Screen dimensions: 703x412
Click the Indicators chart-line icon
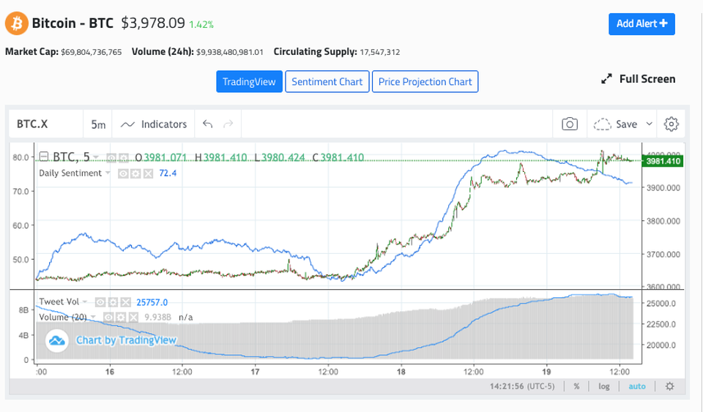[x=127, y=124]
